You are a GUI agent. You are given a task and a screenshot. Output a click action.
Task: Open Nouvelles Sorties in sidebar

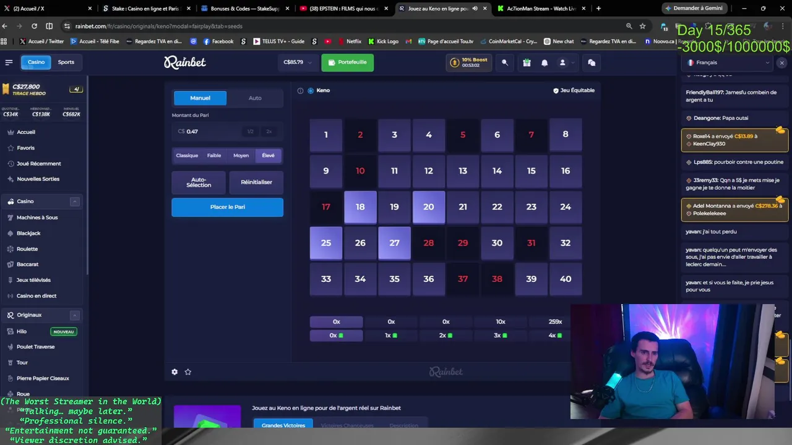38,179
